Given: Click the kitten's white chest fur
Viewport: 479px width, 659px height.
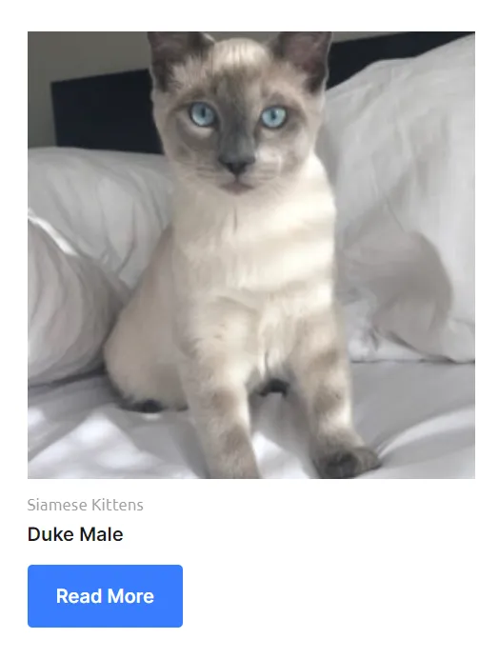Looking at the screenshot, I should pyautogui.click(x=252, y=252).
